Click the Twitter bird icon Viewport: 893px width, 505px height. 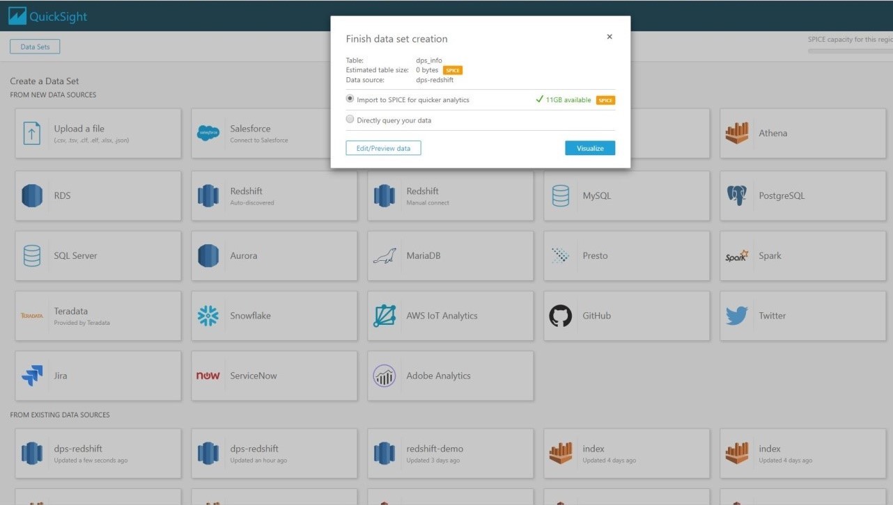point(736,316)
